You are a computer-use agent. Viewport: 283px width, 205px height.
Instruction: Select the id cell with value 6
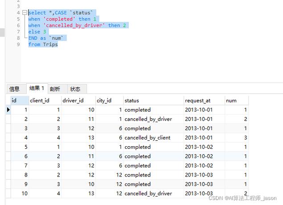tap(20, 156)
